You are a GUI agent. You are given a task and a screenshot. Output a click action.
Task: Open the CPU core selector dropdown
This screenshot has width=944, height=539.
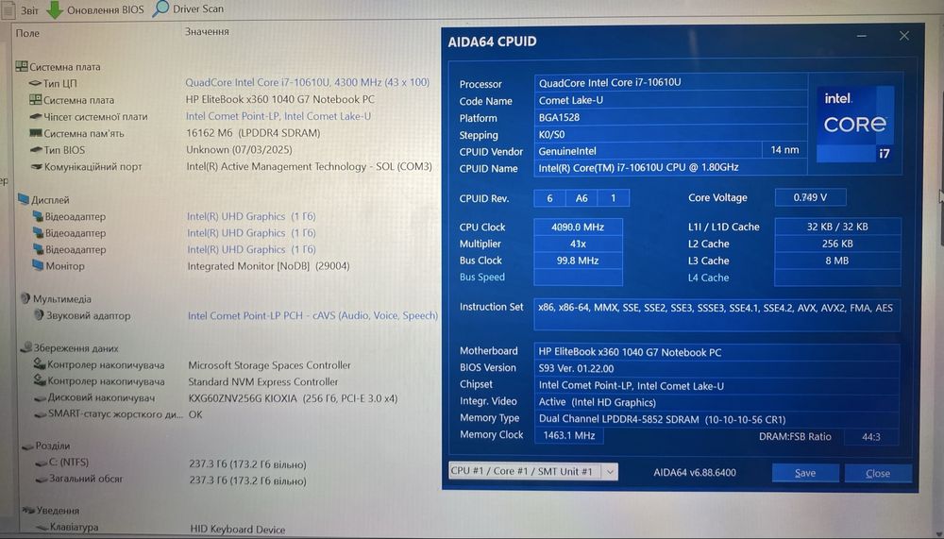(533, 472)
